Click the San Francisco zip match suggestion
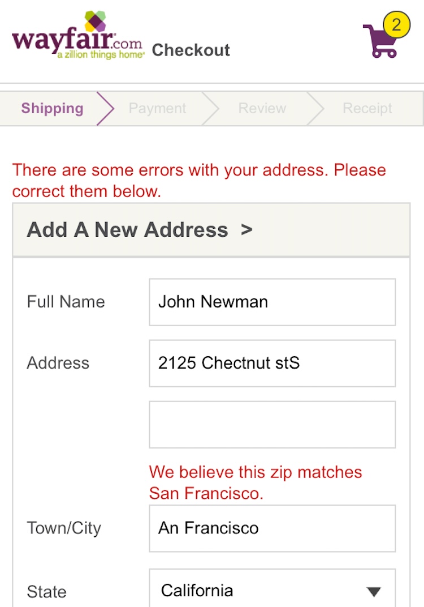 (256, 482)
